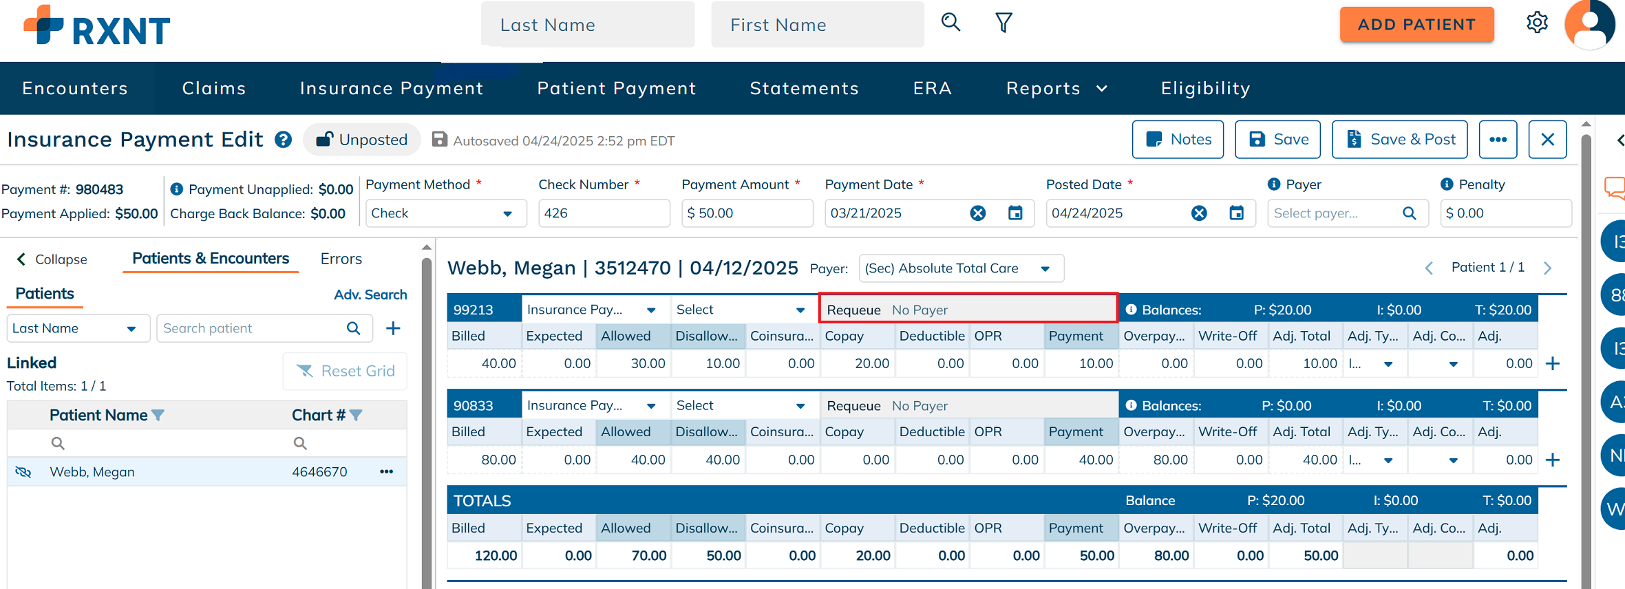Image resolution: width=1625 pixels, height=589 pixels.
Task: Open the Claims menu item
Action: click(x=213, y=88)
